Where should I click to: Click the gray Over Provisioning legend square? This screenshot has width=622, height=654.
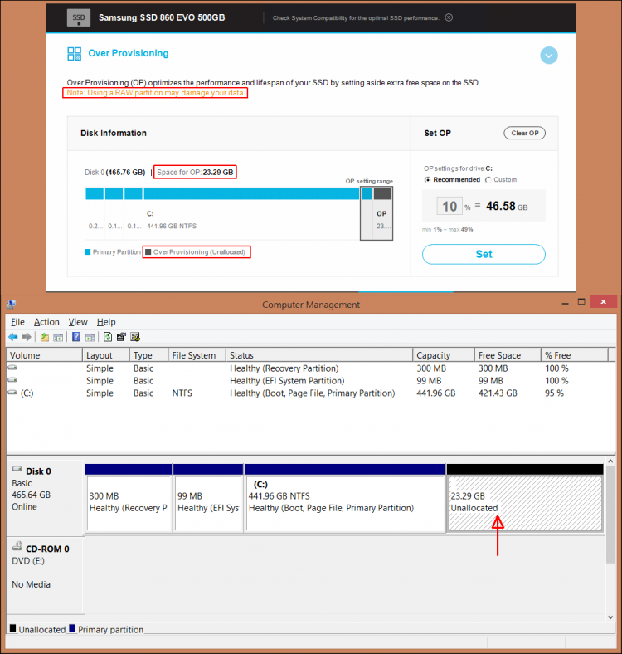tap(148, 252)
